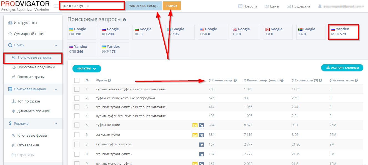The width and height of the screenshot is (368, 165).
Task: Check row 3 'женские туфли купить в интернет магазине'
Action: tap(77, 107)
